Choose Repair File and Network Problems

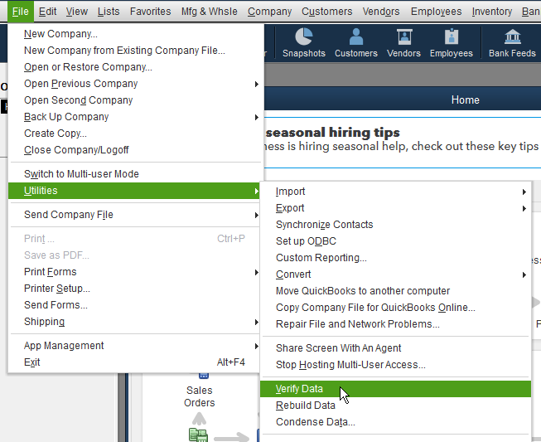point(395,324)
